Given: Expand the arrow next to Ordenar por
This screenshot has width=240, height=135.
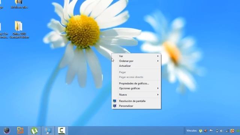Looking at the screenshot, I should point(158,61).
